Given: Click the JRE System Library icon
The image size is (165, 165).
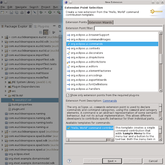Looking at the screenshot, I should 10,82.
